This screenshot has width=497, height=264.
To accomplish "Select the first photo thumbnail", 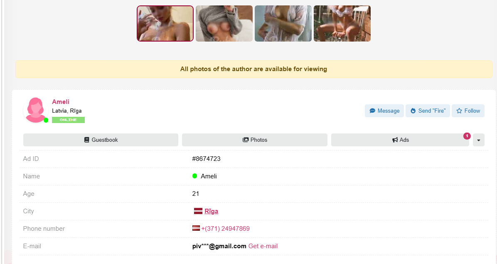I will 165,24.
